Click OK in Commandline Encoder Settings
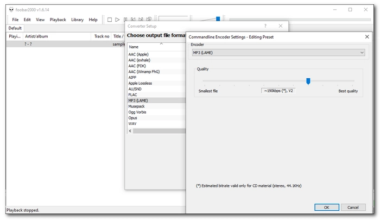The width and height of the screenshot is (380, 220). tap(327, 208)
